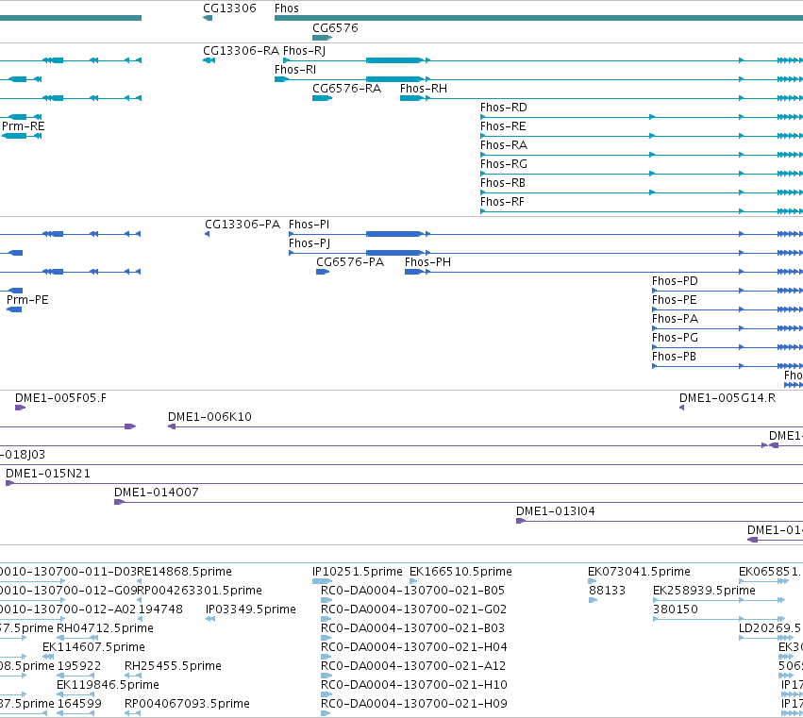
Task: Select the Fhos-PB protein label
Action: pyautogui.click(x=674, y=357)
